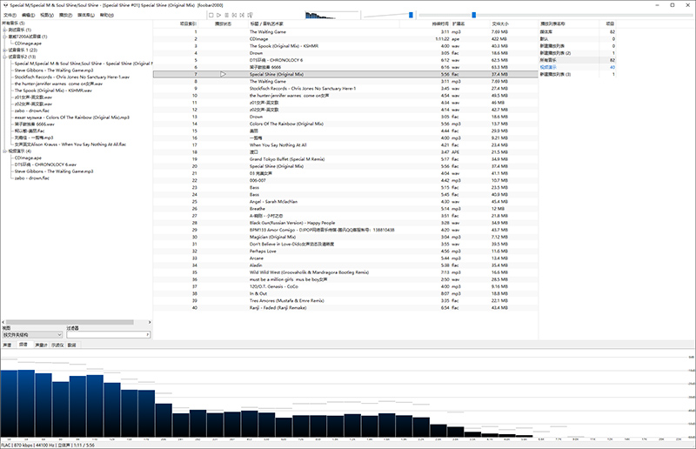Skip to the previous track
696x449 pixels.
click(234, 15)
